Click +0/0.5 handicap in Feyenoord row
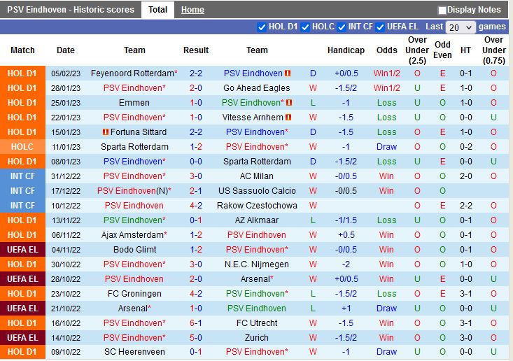 click(346, 73)
